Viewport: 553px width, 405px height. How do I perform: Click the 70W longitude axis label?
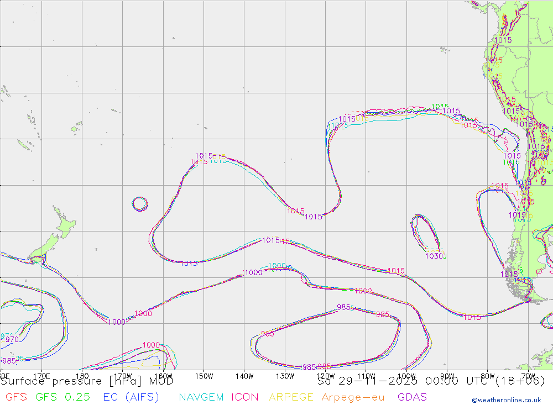point(528,376)
